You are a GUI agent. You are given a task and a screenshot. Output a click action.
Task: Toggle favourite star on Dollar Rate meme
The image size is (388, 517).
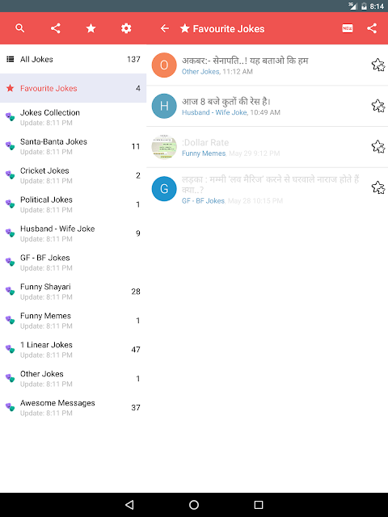378,147
